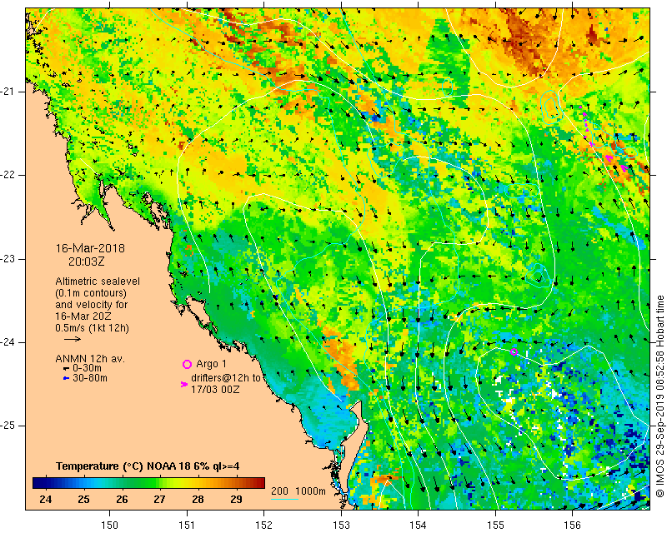This screenshot has height=533, width=667.
Task: Click the '200' isobath label
Action: tap(279, 491)
